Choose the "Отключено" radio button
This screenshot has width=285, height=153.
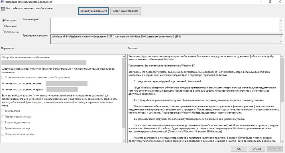tap(3, 32)
